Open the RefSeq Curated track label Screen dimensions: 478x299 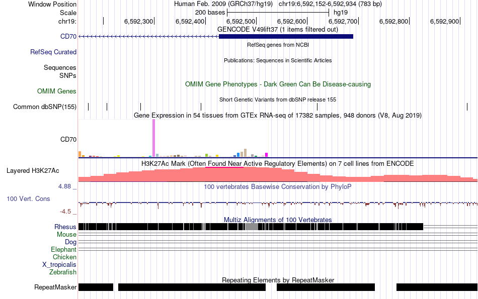click(x=53, y=52)
